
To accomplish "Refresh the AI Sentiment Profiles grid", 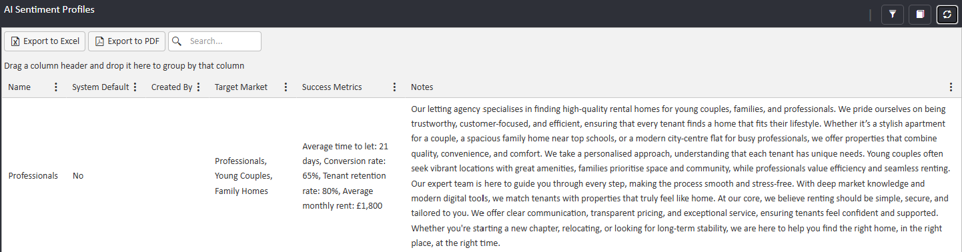I will (947, 14).
